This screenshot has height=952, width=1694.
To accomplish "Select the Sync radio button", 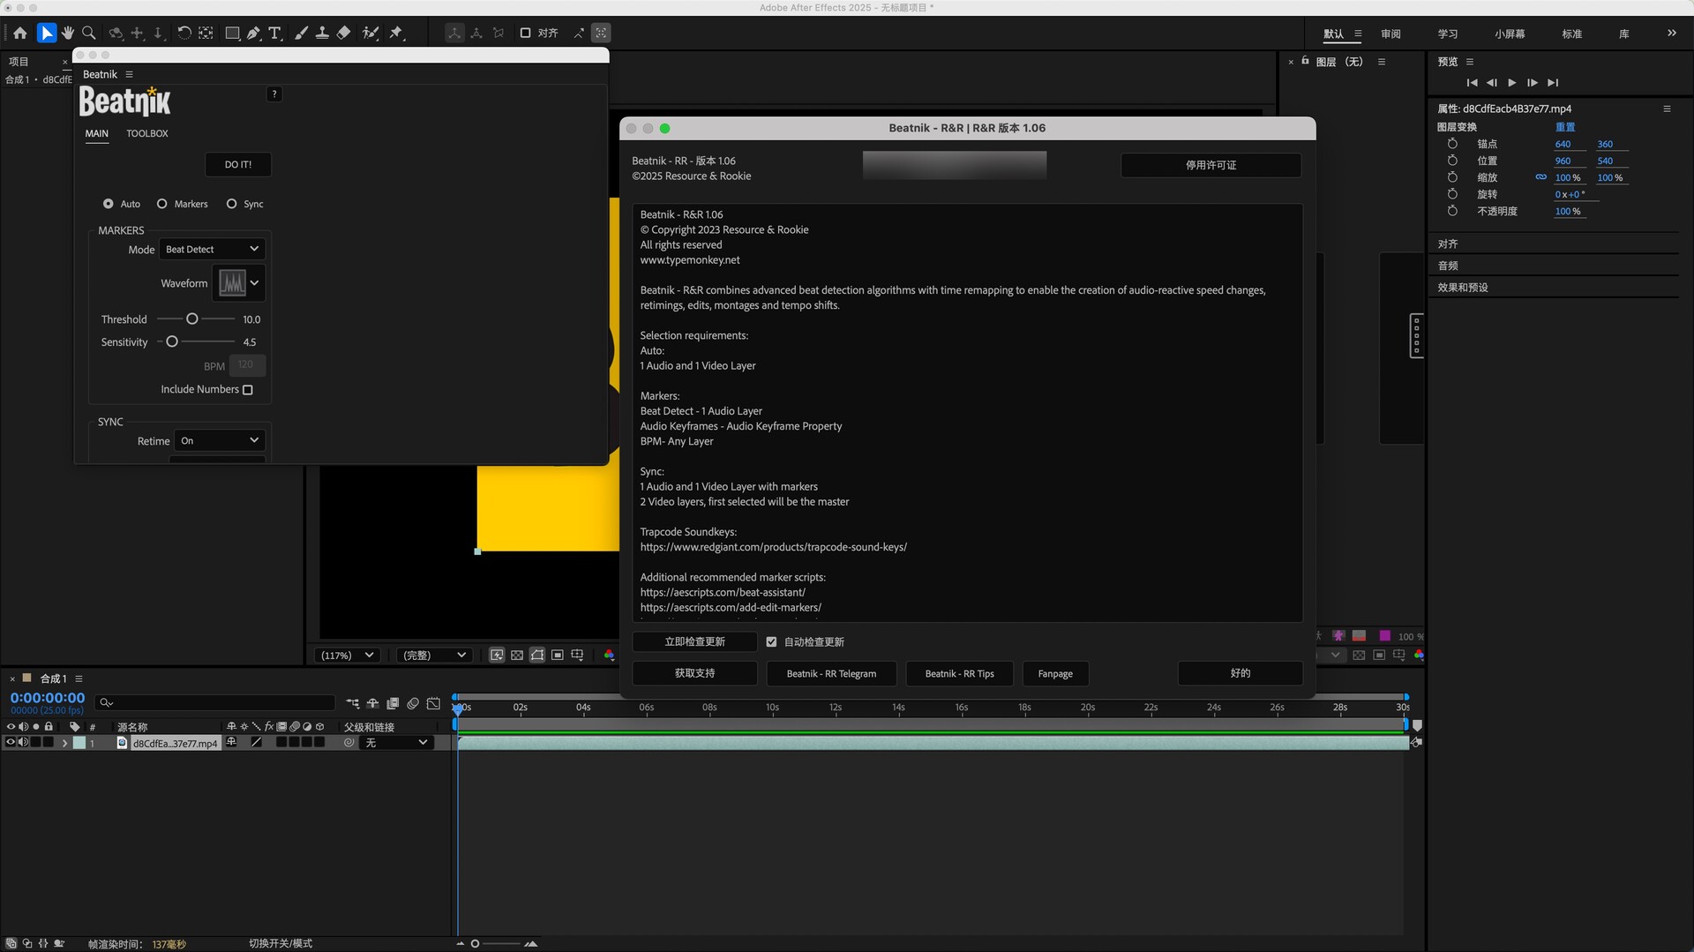I will click(232, 204).
